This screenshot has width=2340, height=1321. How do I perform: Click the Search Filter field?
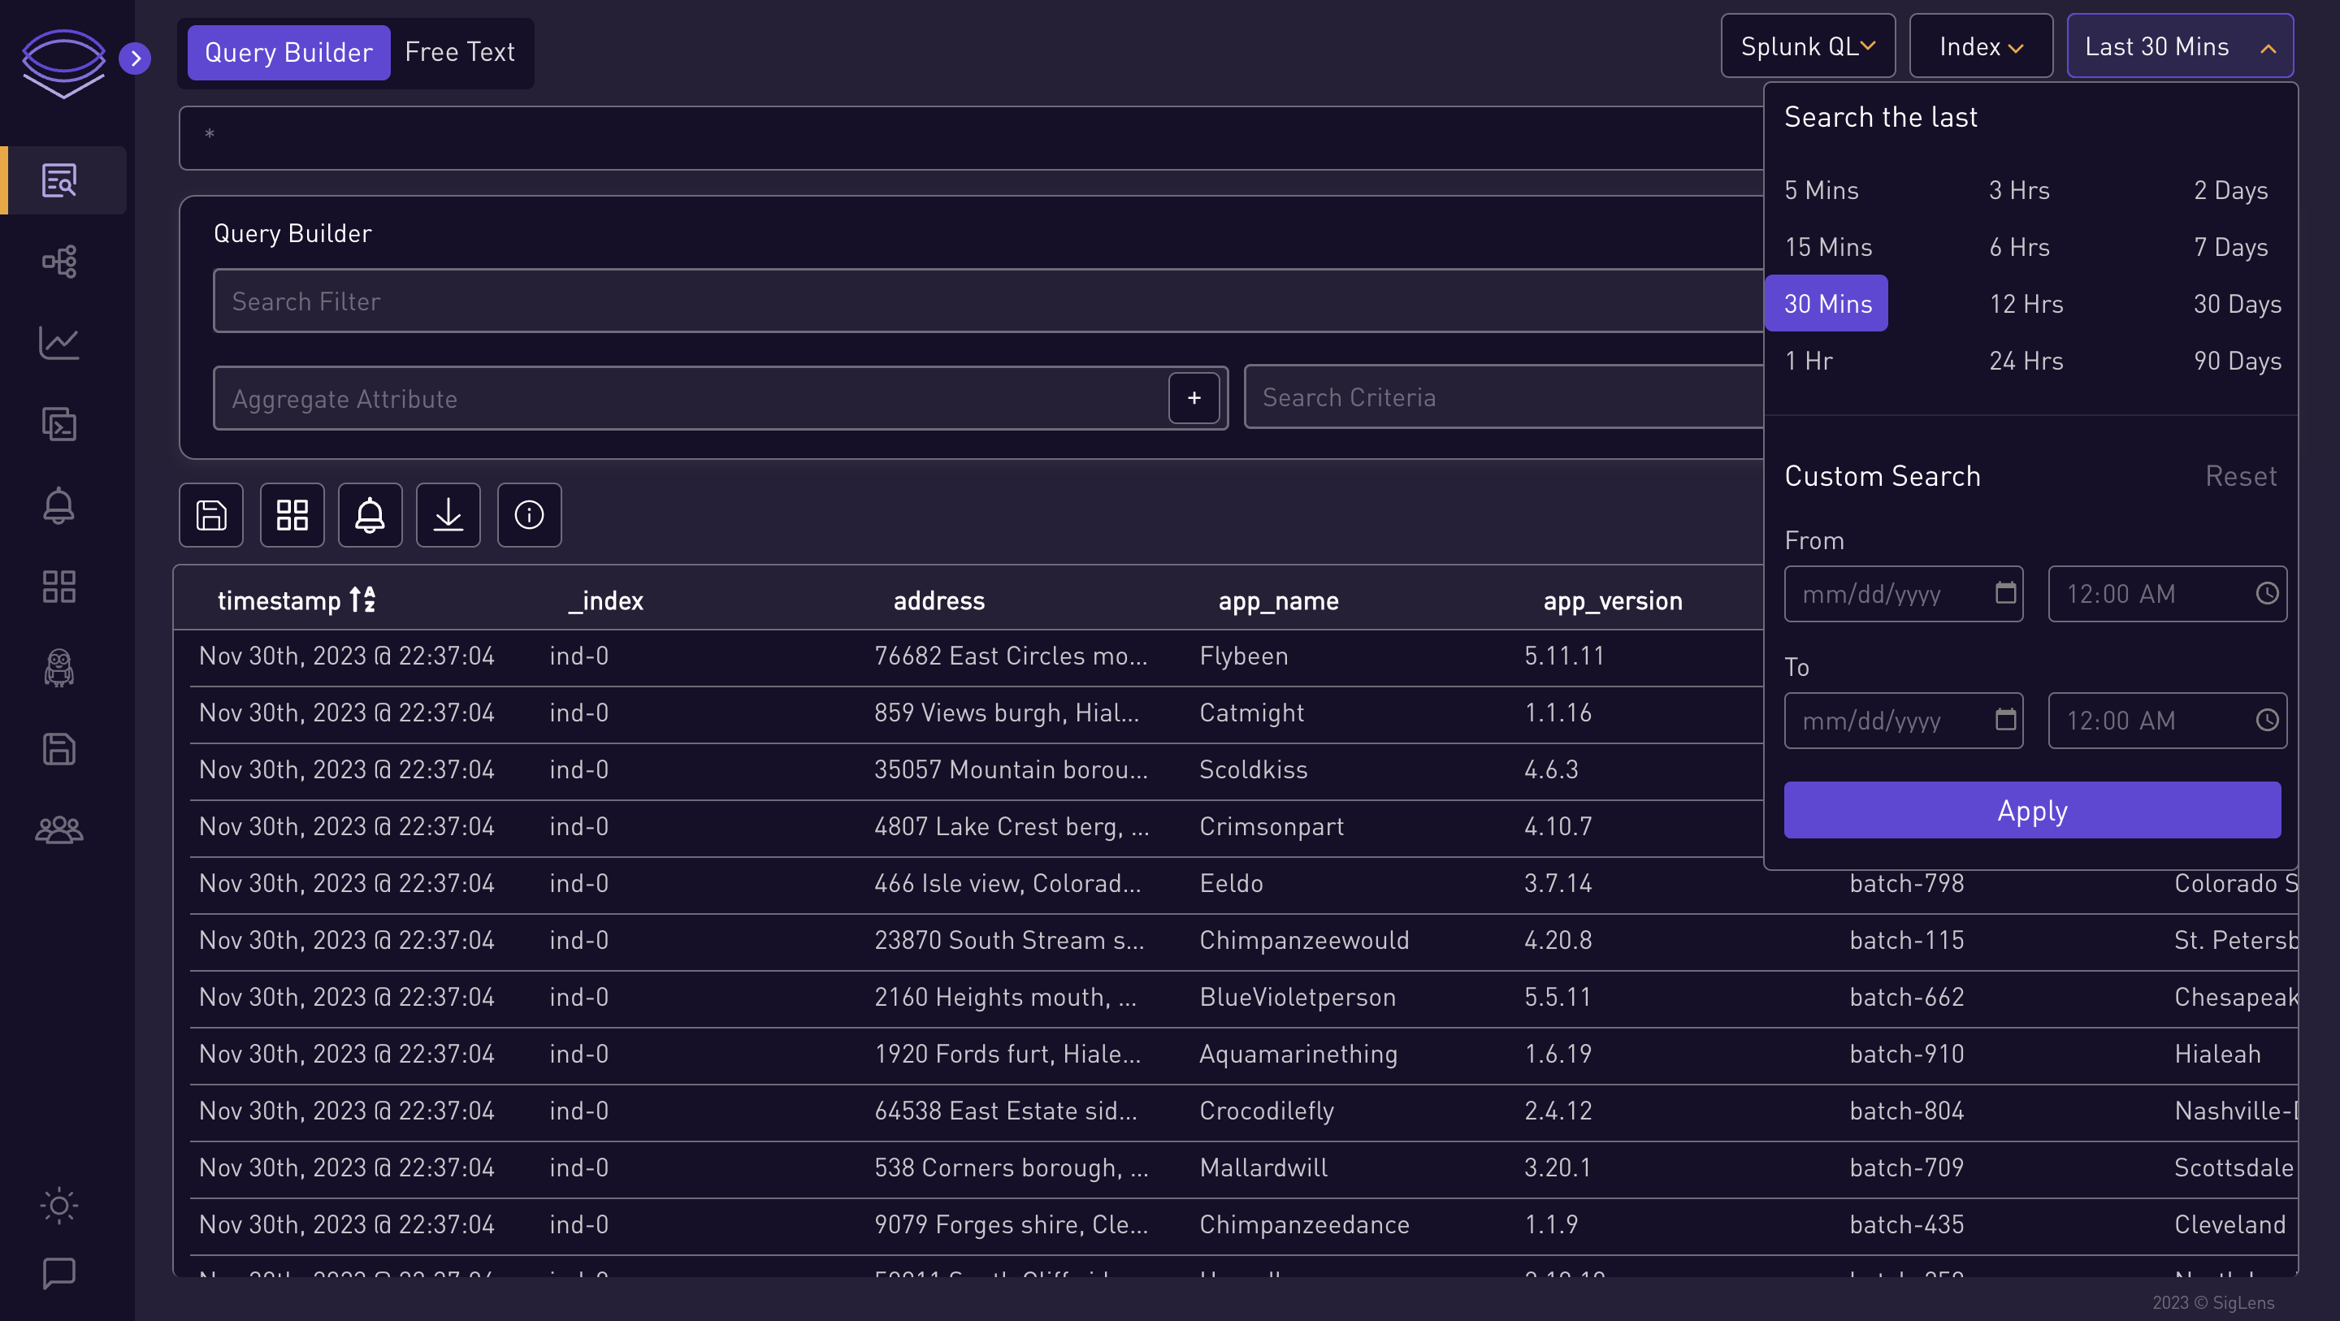[x=988, y=301]
